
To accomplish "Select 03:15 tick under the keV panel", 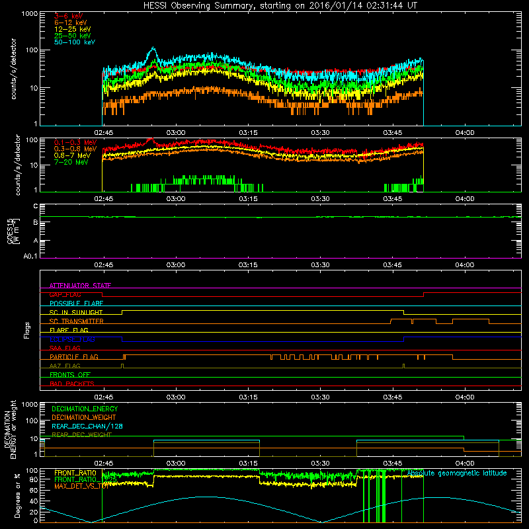I will pos(248,133).
